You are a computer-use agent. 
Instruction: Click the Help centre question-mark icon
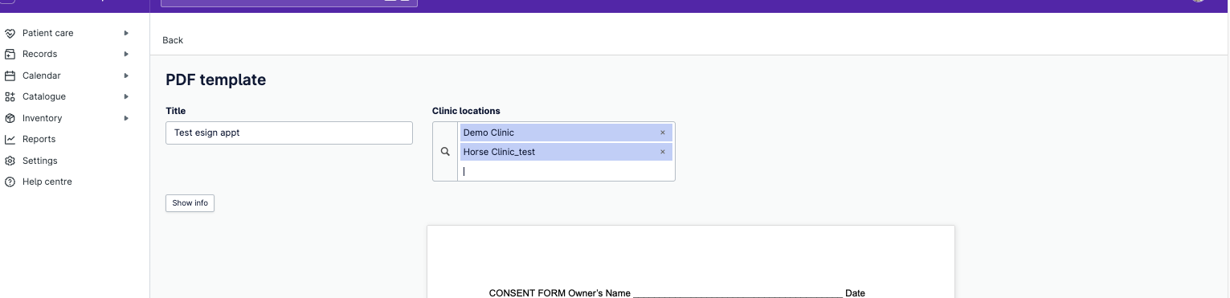tap(10, 182)
